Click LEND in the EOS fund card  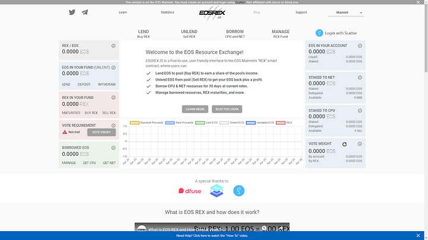click(66, 84)
